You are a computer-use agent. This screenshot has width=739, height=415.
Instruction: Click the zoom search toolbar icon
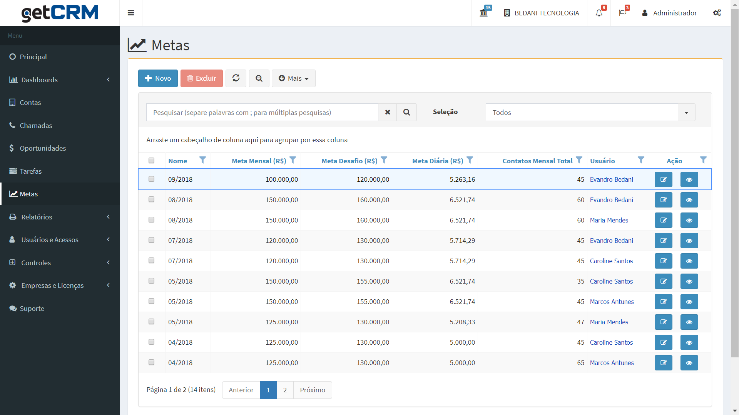pos(259,78)
